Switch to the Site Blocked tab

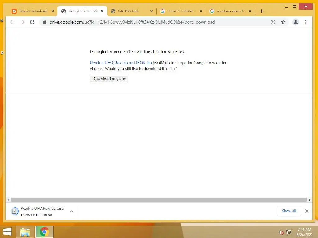(x=128, y=11)
